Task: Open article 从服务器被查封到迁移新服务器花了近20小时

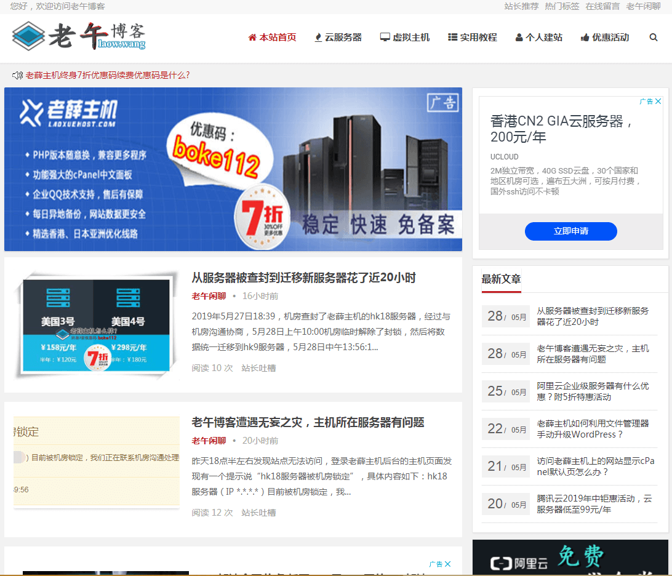Action: point(303,278)
